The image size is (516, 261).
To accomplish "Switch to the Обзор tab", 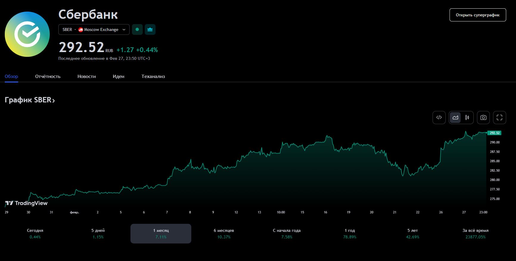I will pyautogui.click(x=11, y=76).
